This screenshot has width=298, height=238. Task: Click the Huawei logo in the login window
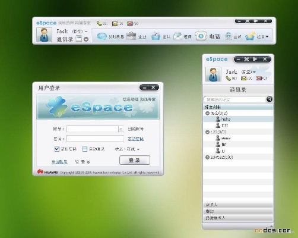coord(47,172)
